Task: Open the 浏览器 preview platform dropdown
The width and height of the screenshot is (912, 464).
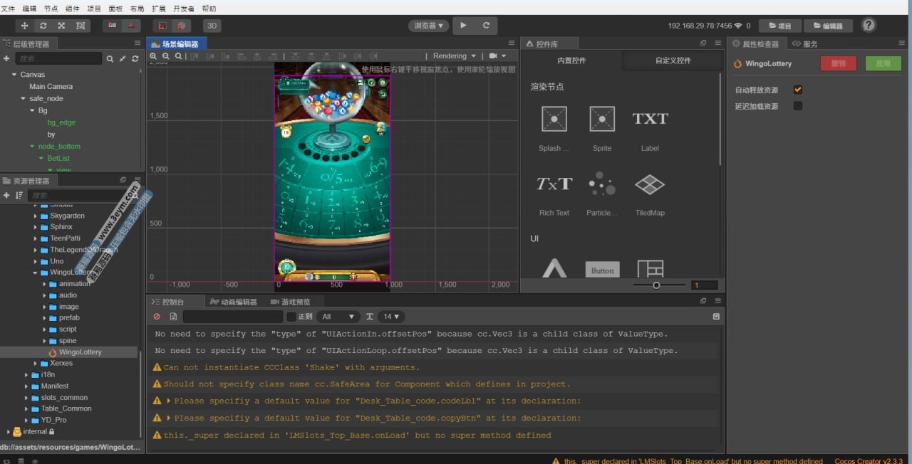Action: [429, 26]
